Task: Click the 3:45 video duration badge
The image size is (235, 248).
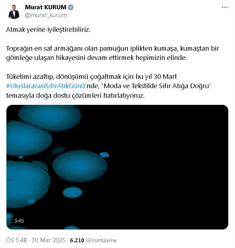Action: pyautogui.click(x=19, y=221)
